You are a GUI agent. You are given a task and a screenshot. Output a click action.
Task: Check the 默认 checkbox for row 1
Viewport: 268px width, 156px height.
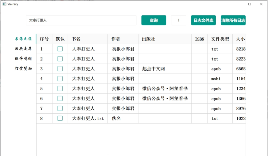[x=60, y=49]
